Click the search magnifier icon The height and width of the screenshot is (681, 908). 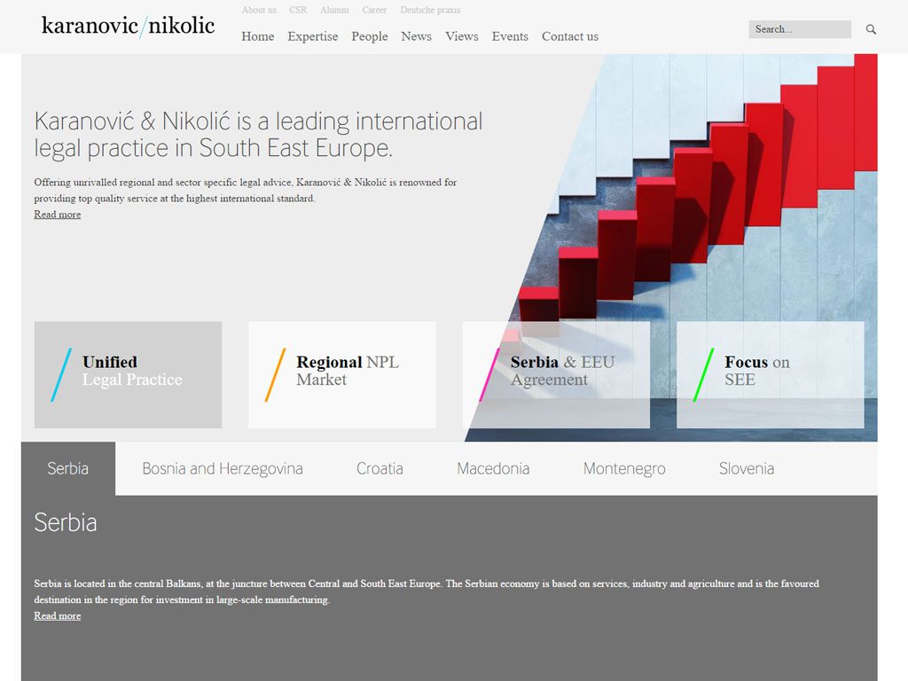point(871,29)
